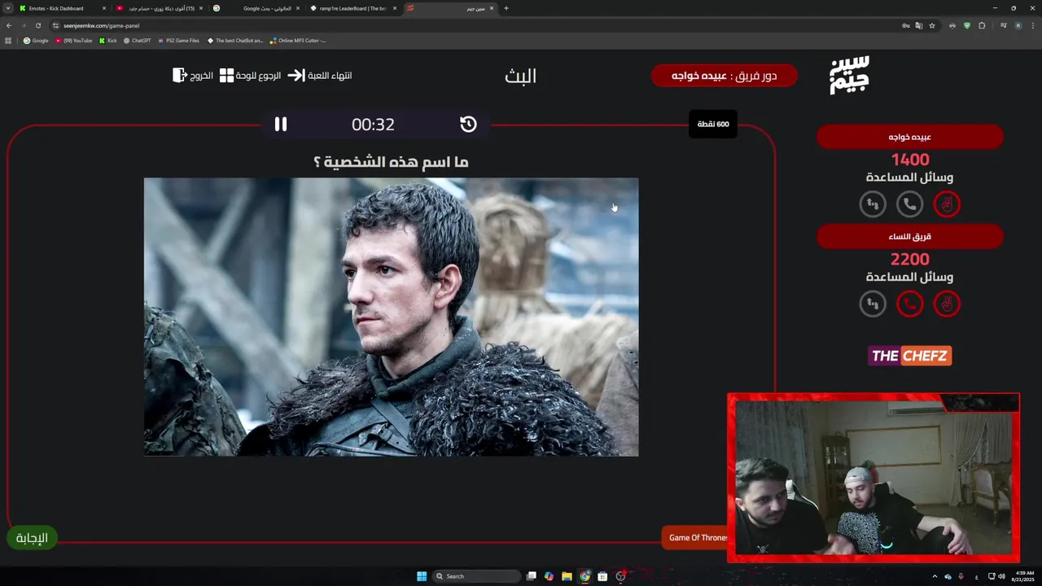The image size is (1042, 586).
Task: Reset the timer with the circular arrow icon
Action: (x=468, y=124)
